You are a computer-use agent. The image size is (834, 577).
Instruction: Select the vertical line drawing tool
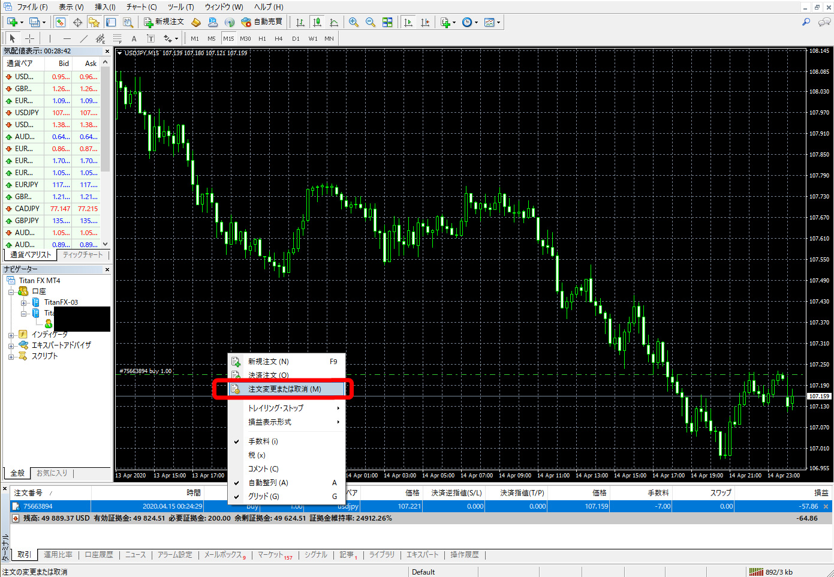tap(50, 38)
